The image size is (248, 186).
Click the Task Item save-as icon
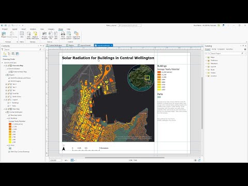click(56, 34)
